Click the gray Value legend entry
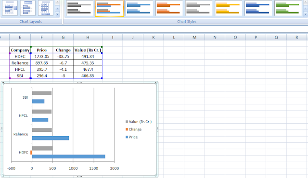 [x=139, y=122]
